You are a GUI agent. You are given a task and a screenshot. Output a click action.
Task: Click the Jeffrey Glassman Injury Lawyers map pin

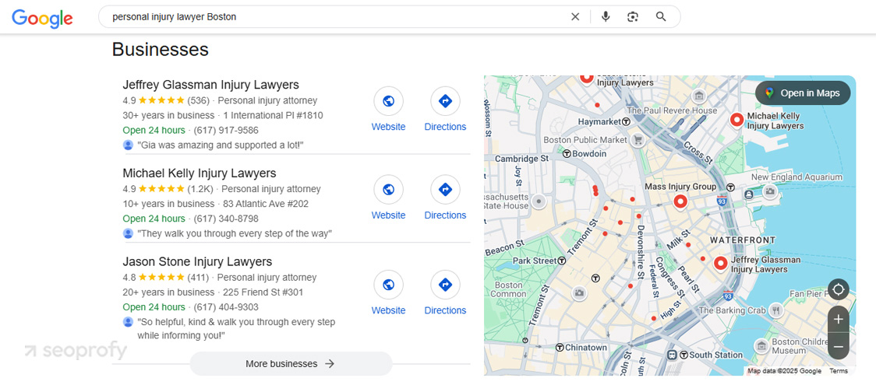click(720, 263)
